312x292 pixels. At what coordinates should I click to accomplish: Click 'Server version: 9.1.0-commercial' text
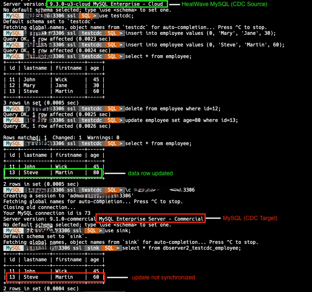pyautogui.click(x=49, y=219)
